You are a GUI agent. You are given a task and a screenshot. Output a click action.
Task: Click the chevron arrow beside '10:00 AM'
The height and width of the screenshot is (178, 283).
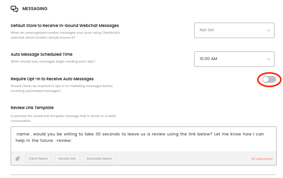(268, 59)
